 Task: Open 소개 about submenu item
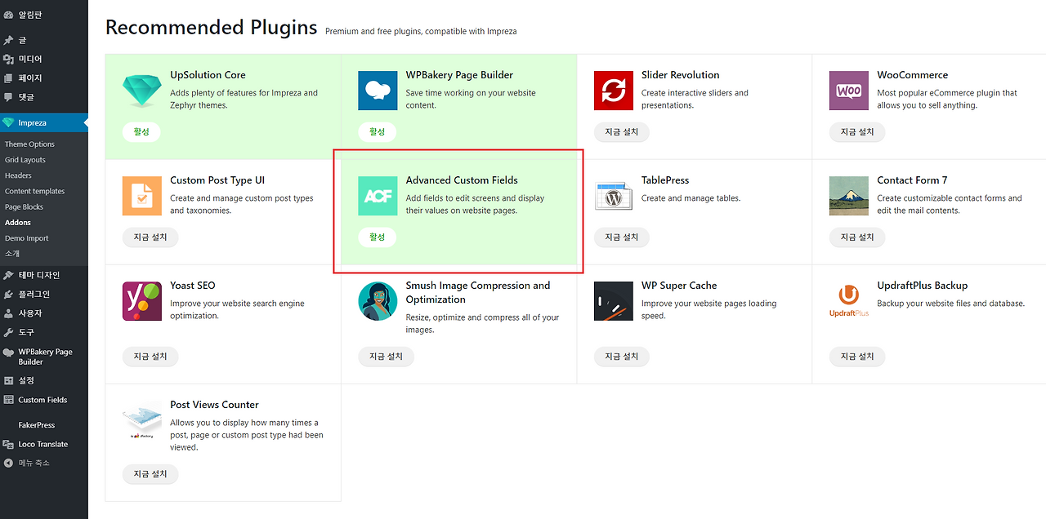pyautogui.click(x=12, y=253)
